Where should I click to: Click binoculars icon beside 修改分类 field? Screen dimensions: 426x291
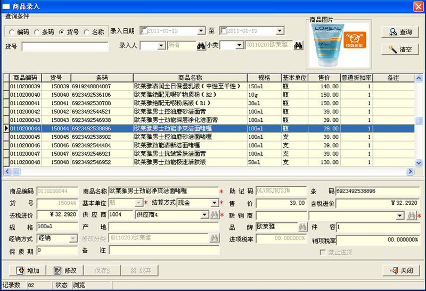pos(215,238)
